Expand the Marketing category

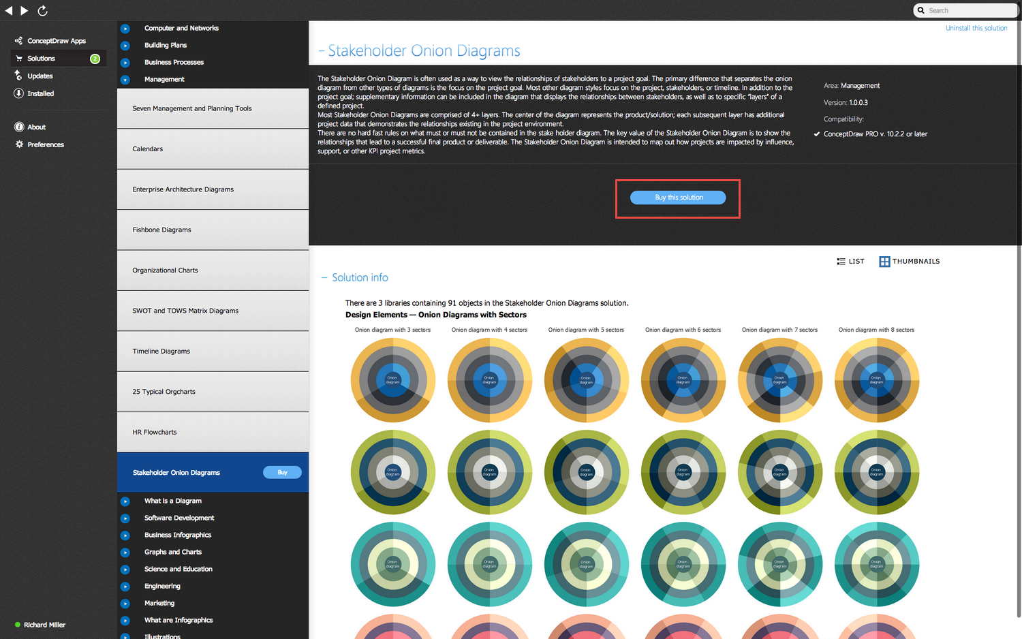click(125, 604)
